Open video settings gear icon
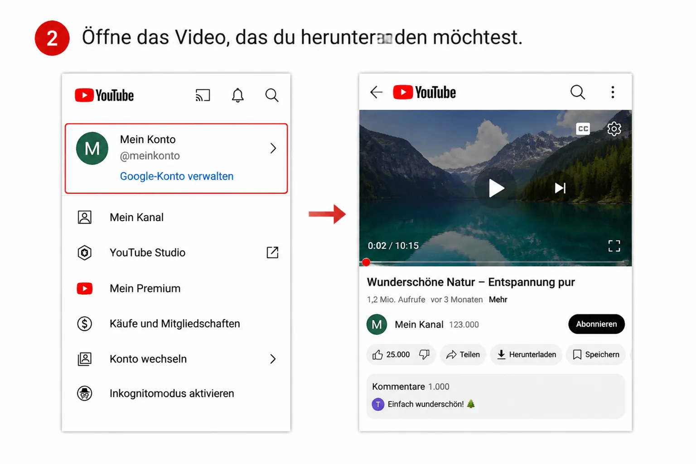The image size is (696, 464). tap(614, 129)
